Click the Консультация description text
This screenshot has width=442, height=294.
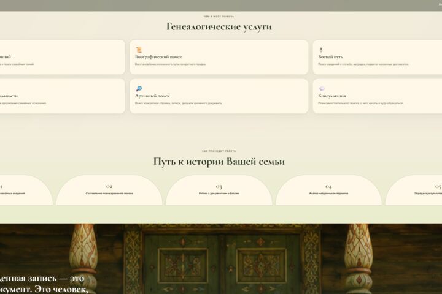pyautogui.click(x=361, y=104)
